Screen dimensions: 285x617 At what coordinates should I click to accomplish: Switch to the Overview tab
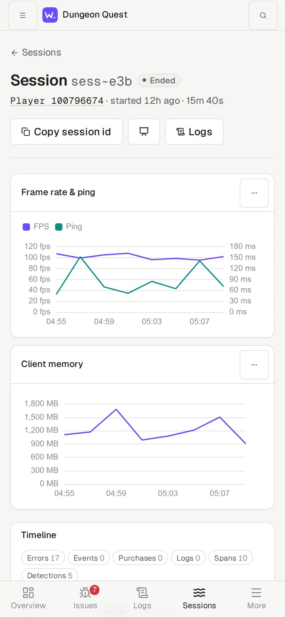(28, 599)
